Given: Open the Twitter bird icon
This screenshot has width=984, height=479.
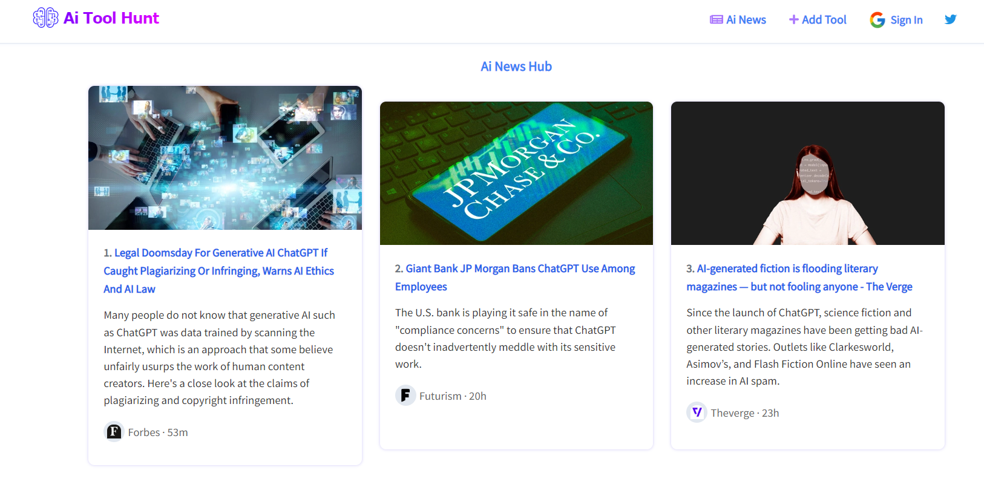Looking at the screenshot, I should point(951,19).
